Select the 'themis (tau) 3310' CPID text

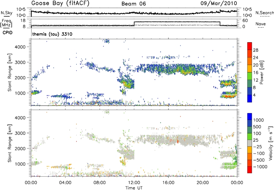[x=52, y=34]
